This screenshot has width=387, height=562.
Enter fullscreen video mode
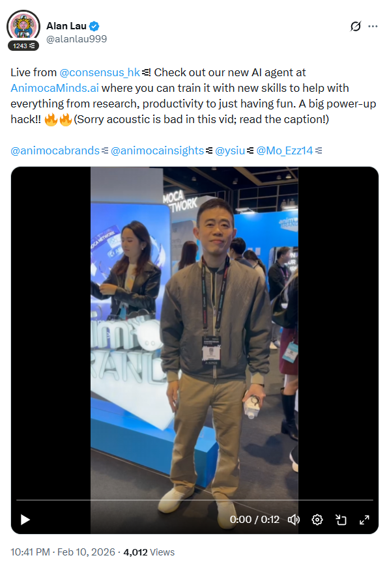pos(364,520)
